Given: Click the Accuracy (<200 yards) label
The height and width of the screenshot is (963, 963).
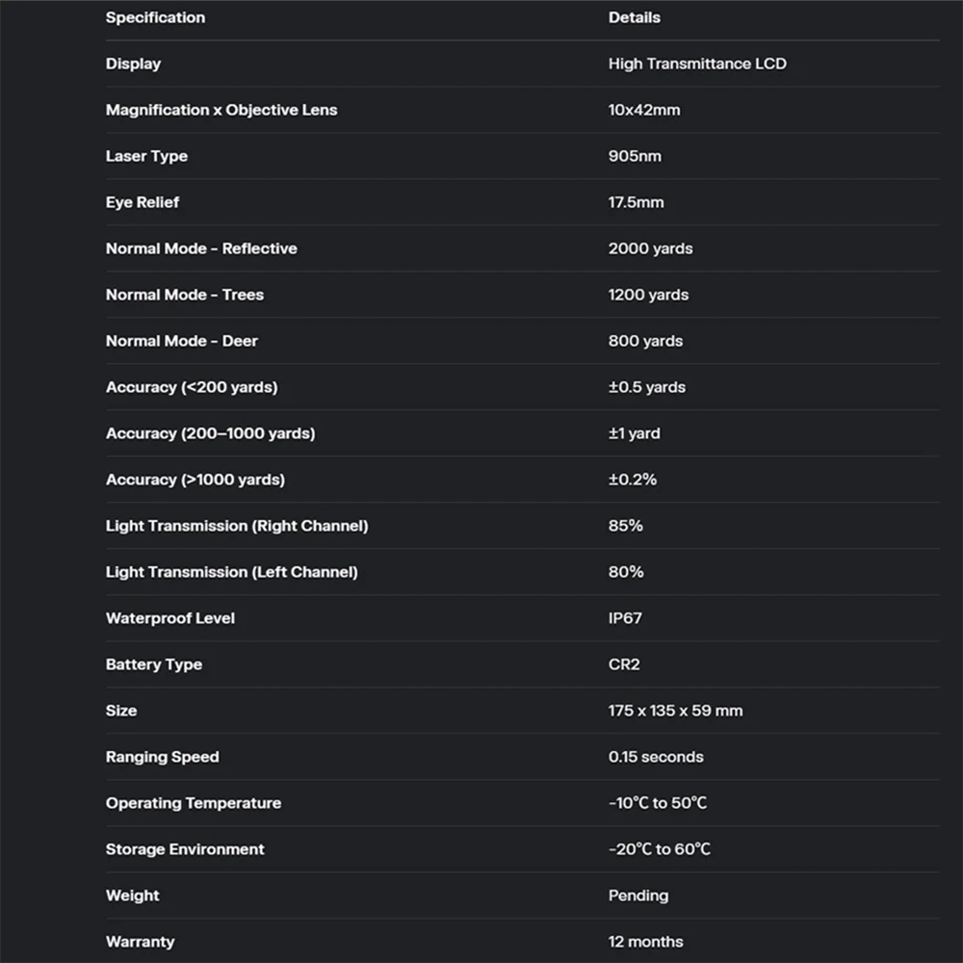Looking at the screenshot, I should (x=192, y=387).
